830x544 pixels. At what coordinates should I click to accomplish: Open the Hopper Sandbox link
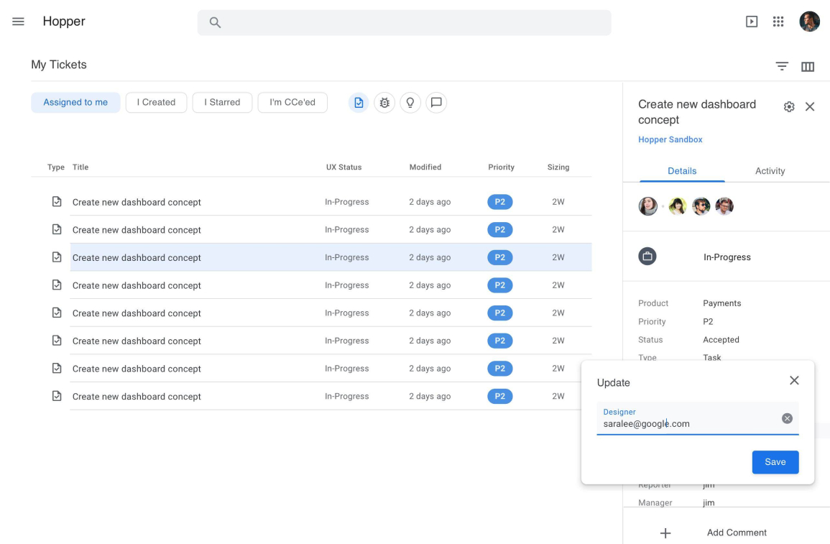click(670, 139)
